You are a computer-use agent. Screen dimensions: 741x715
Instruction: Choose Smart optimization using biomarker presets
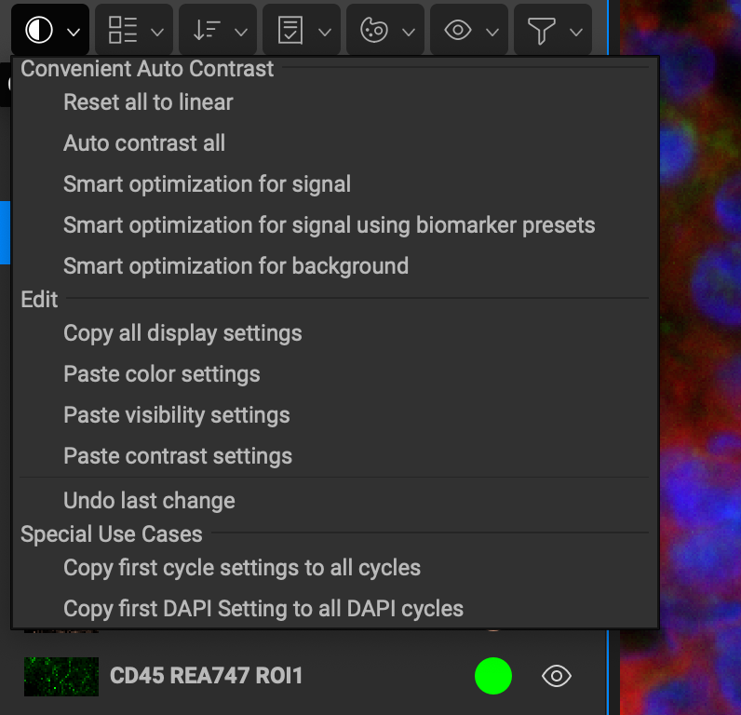click(x=335, y=225)
